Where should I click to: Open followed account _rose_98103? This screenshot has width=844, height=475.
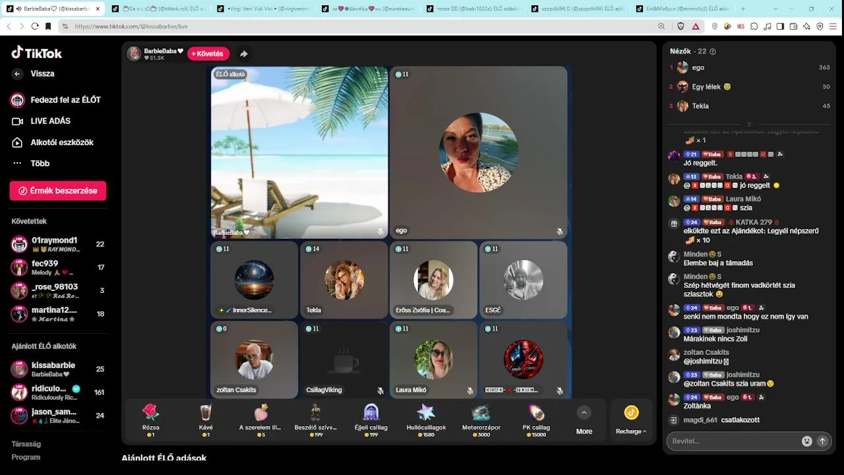[x=58, y=290]
